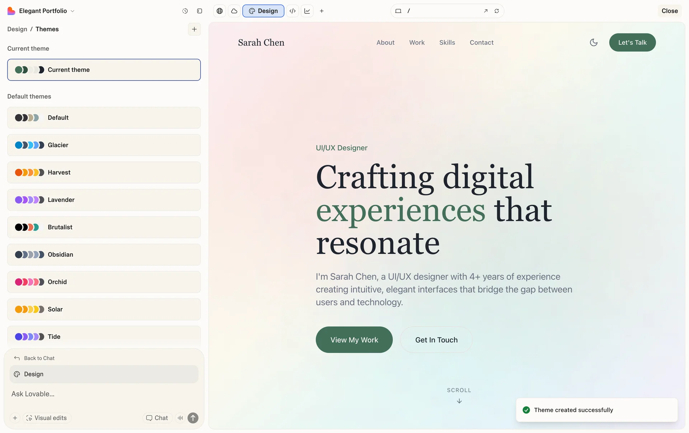Viewport: 689px width, 433px height.
Task: Toggle Chat mode button
Action: [x=157, y=418]
